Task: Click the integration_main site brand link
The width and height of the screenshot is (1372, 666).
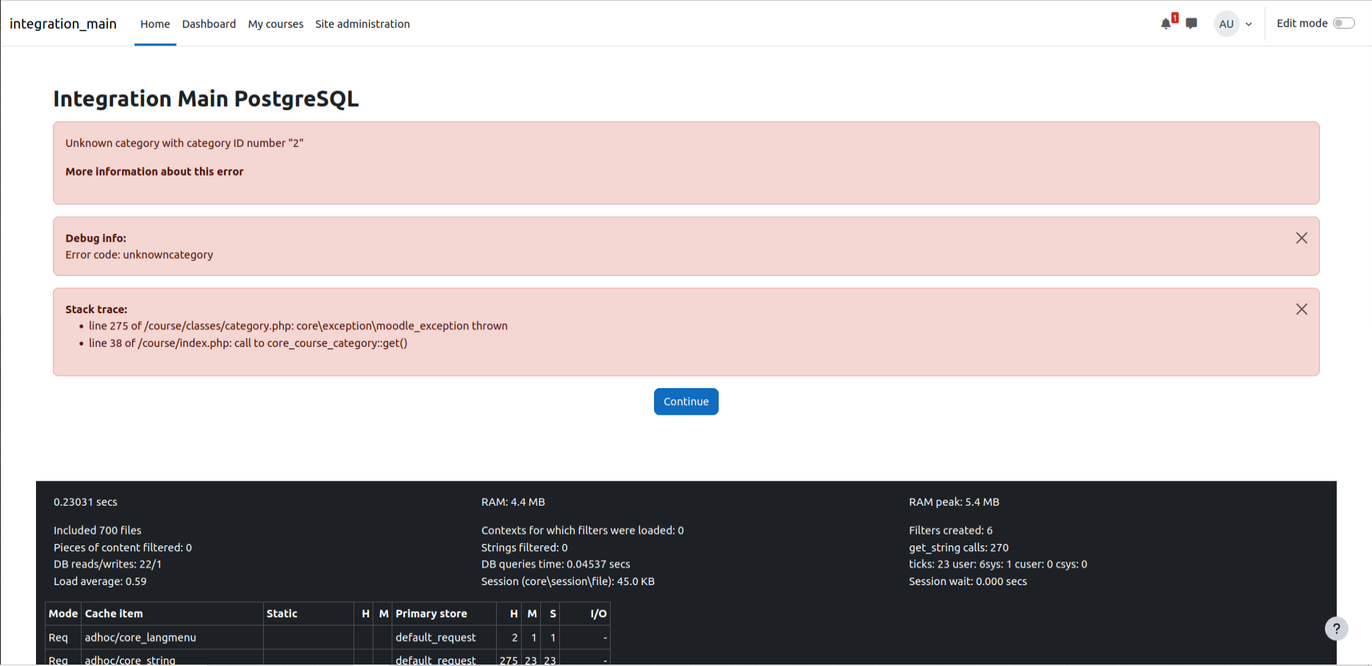Action: click(63, 24)
